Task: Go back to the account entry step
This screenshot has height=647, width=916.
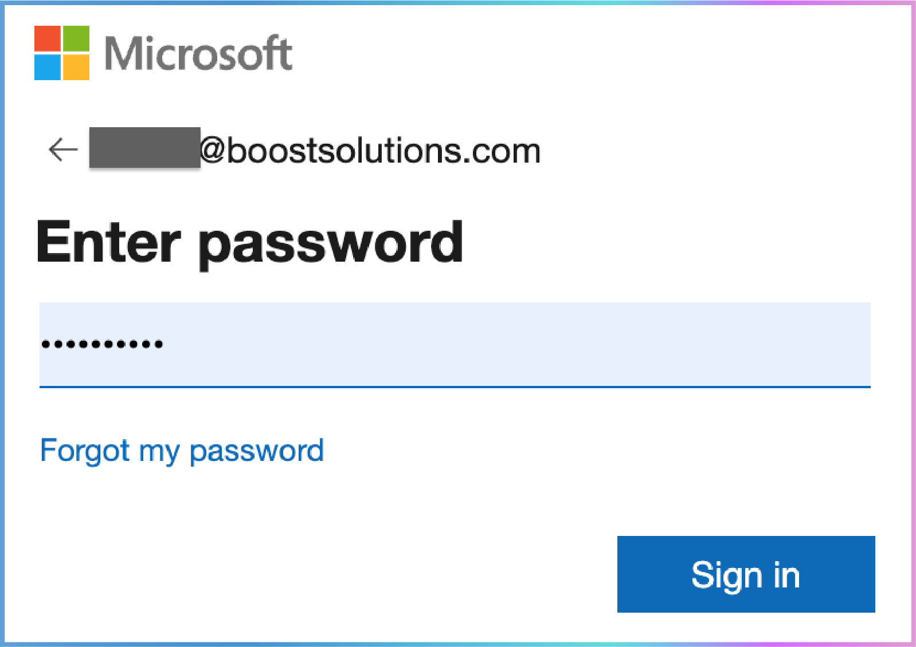Action: [x=63, y=149]
